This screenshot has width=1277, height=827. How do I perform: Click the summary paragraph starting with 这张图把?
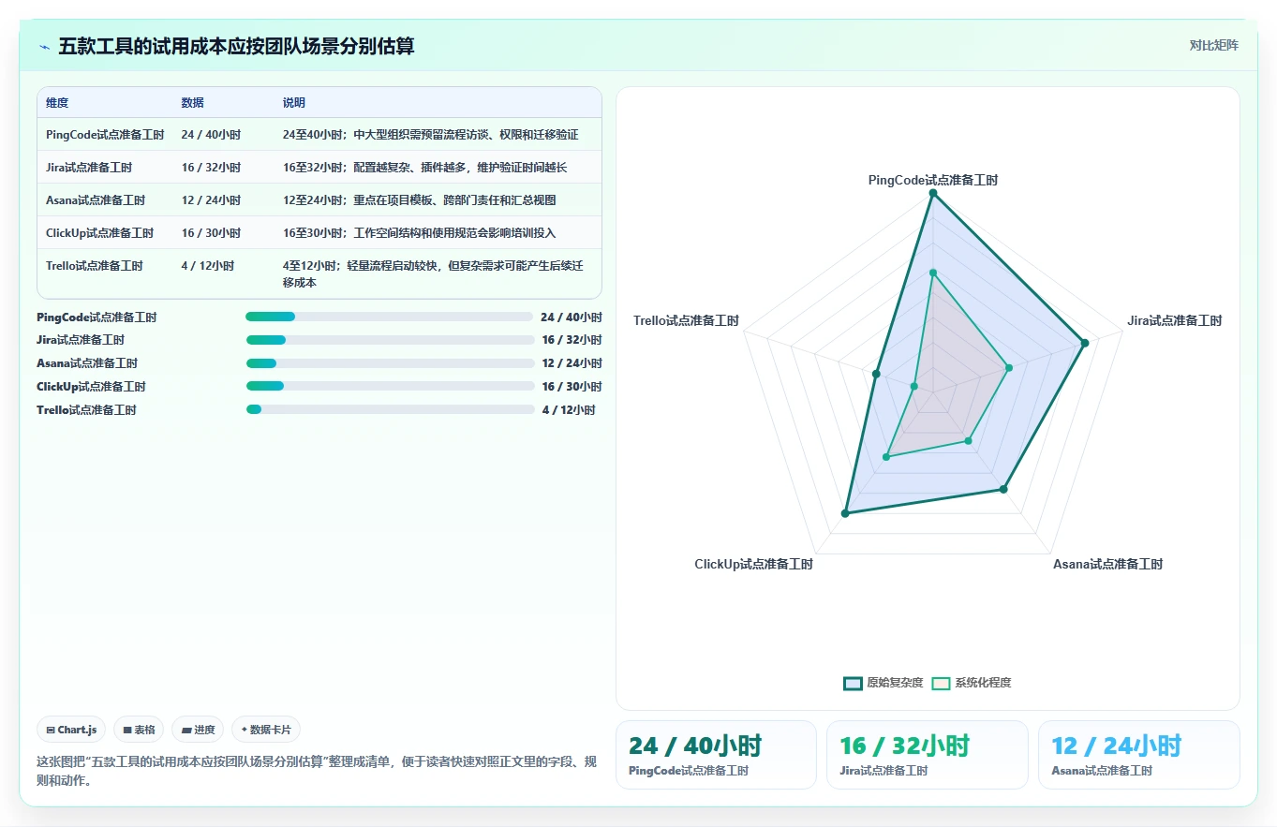tap(317, 771)
